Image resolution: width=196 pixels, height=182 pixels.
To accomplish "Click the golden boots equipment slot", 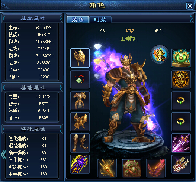I will (x=80, y=143).
